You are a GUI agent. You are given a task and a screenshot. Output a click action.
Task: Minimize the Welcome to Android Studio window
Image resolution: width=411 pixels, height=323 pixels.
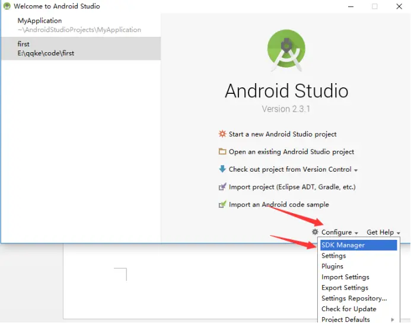tap(351, 7)
